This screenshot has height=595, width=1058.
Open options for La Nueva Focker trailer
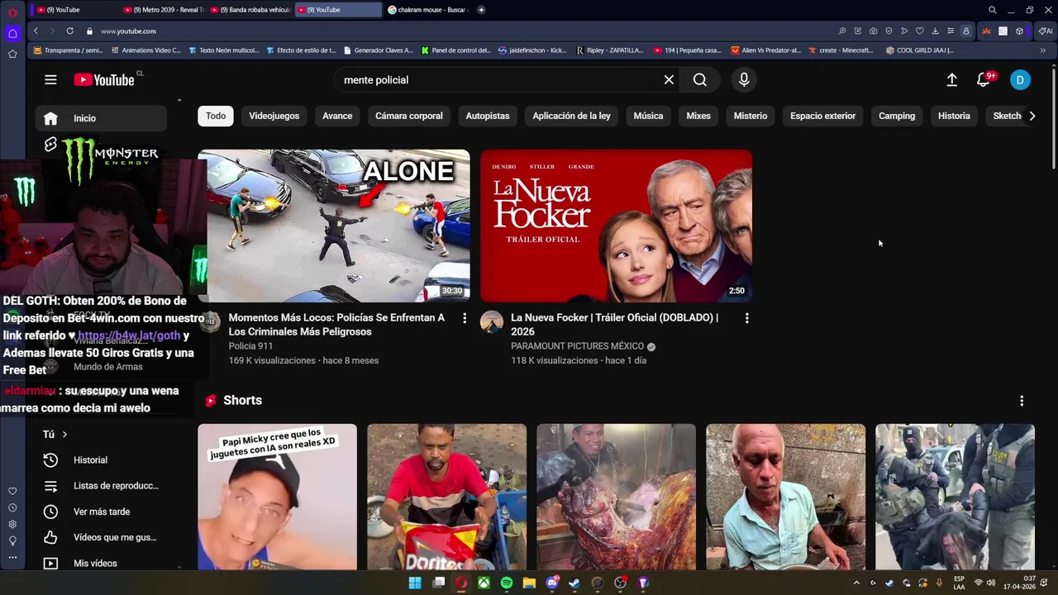(747, 318)
